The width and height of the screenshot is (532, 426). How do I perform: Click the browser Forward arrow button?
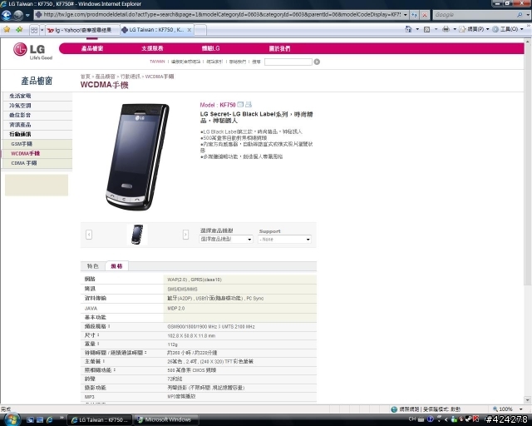[18, 15]
